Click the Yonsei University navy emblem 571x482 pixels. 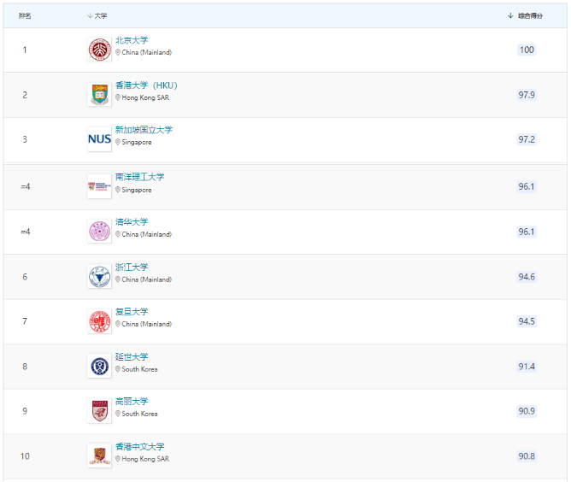[x=99, y=367]
